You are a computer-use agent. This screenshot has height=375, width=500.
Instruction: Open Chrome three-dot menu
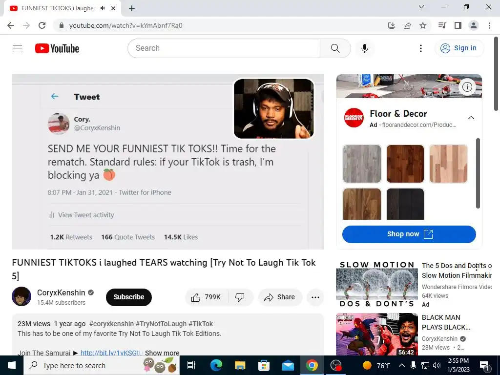tap(489, 25)
